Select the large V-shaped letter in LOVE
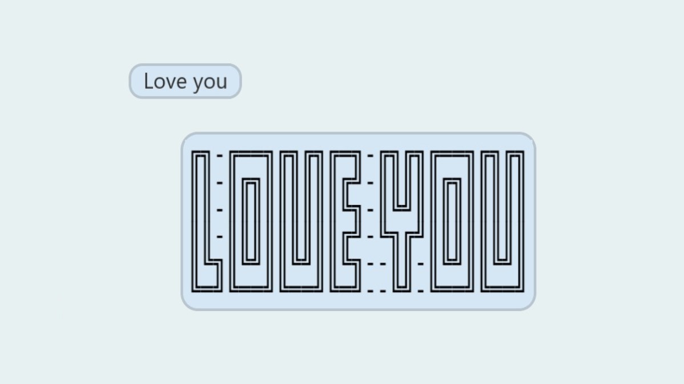Screen dimensions: 684x384 [301, 221]
